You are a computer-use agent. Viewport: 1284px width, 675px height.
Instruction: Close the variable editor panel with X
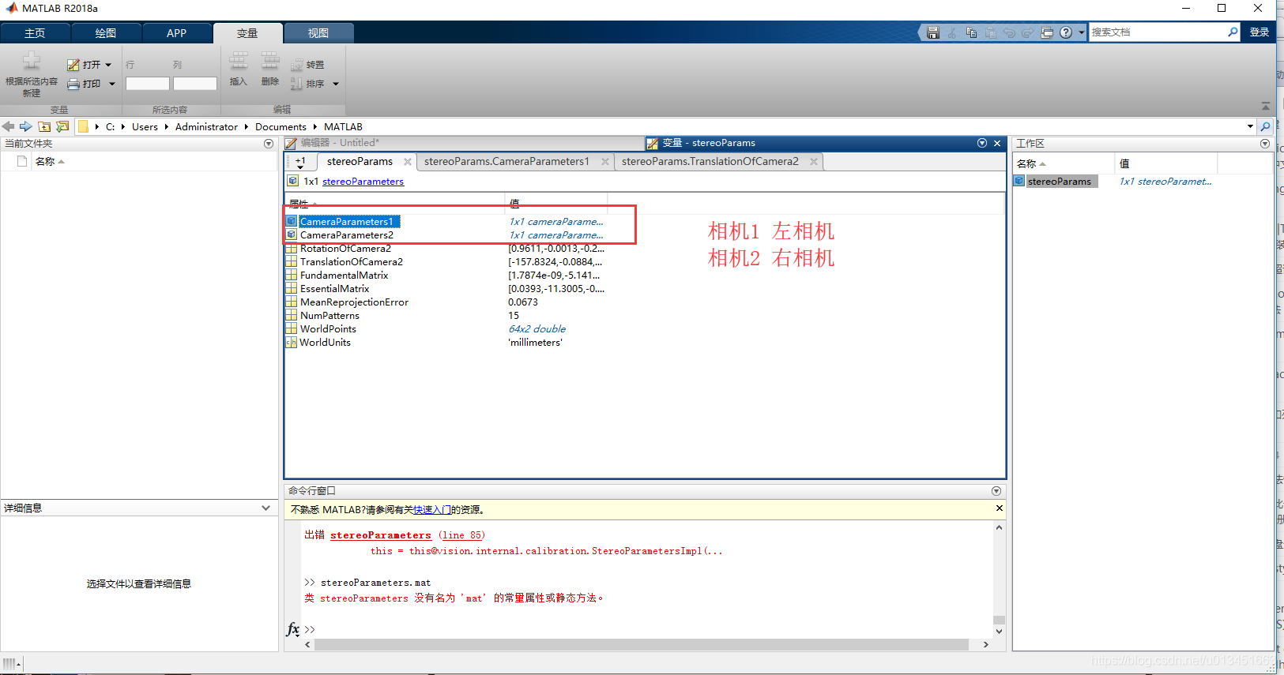[x=997, y=143]
